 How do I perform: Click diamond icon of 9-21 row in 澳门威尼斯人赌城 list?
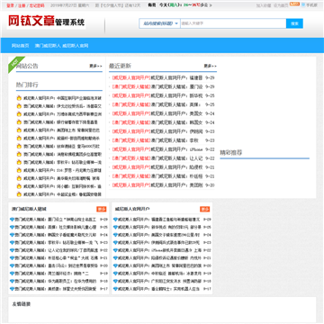(12, 258)
